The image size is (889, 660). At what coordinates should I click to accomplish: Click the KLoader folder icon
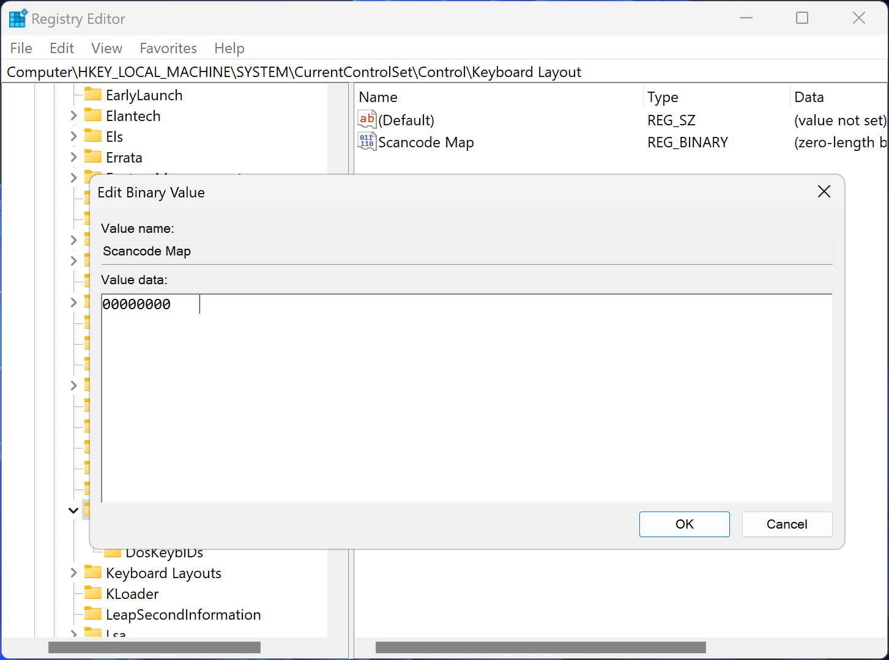coord(93,593)
